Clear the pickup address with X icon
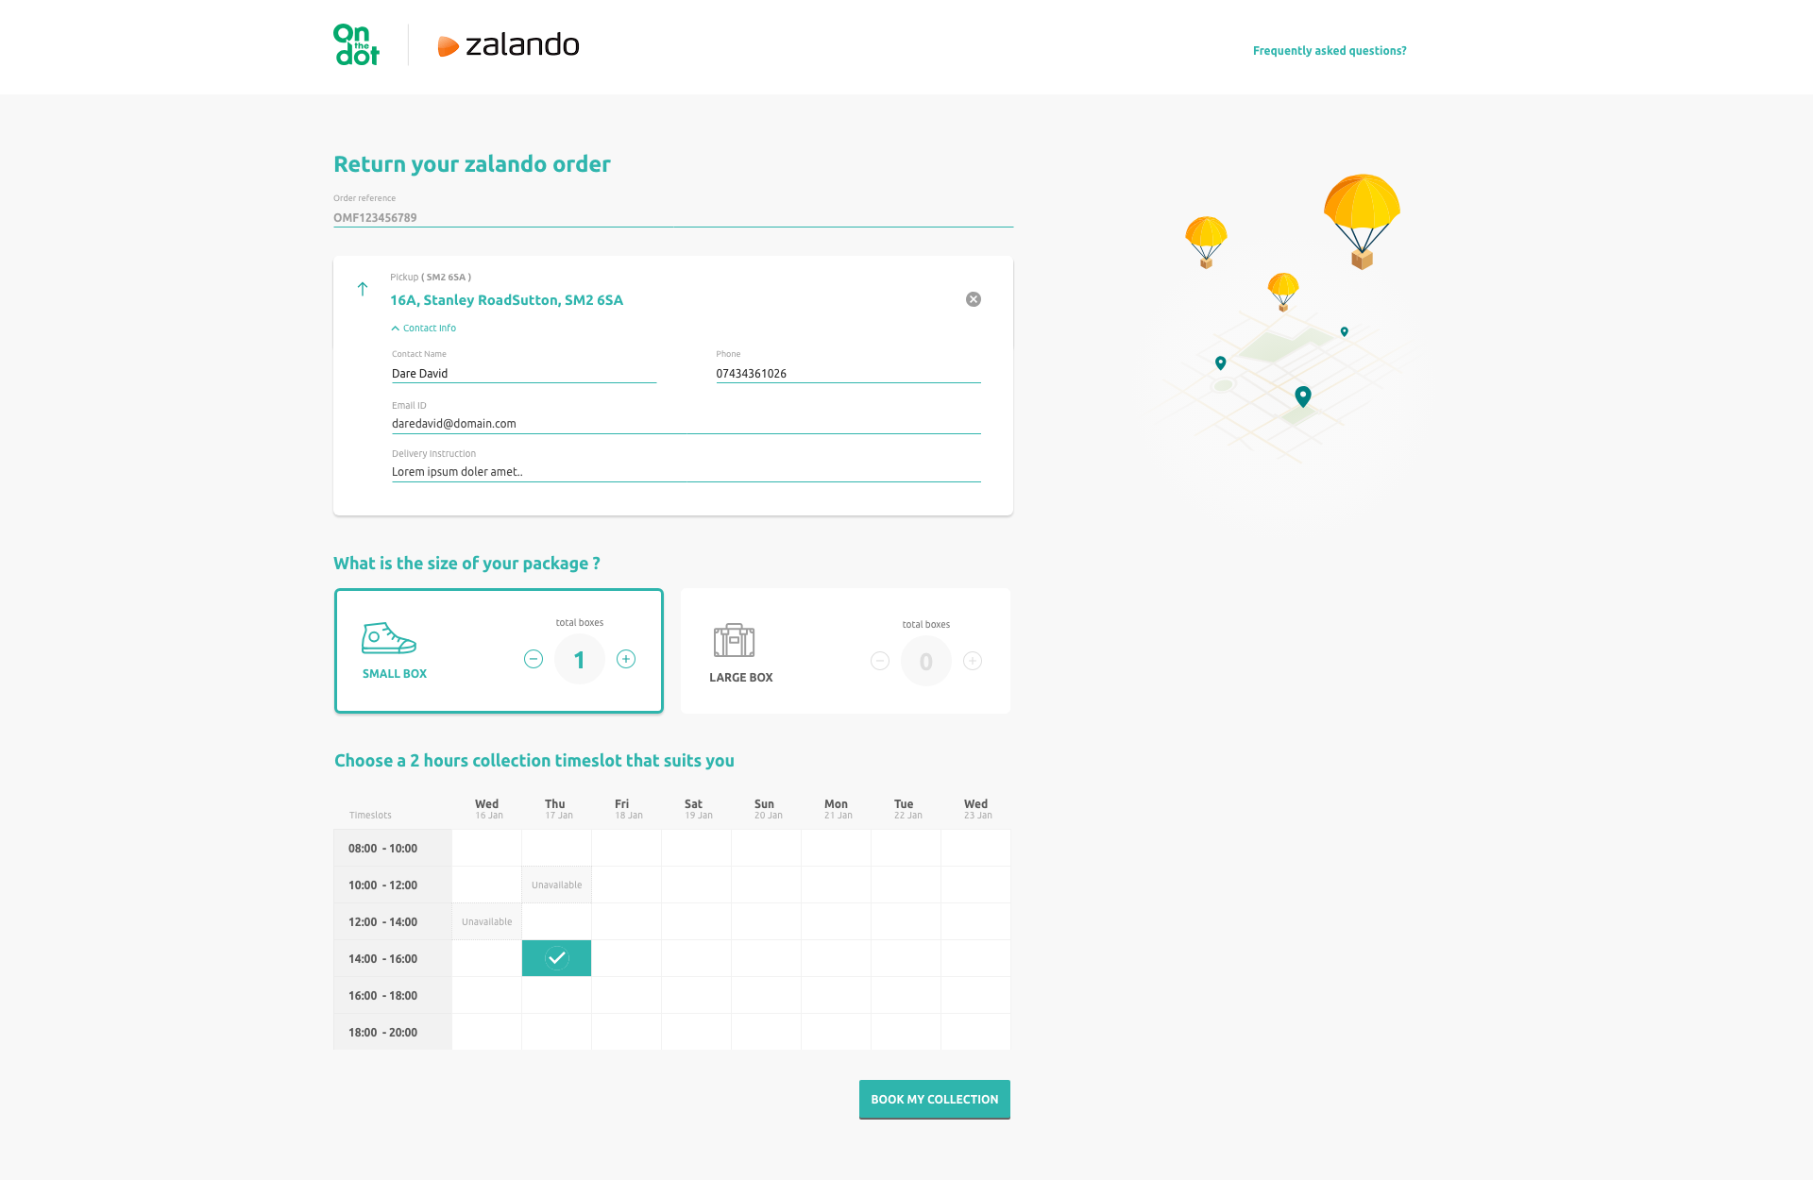The image size is (1813, 1180). click(974, 299)
